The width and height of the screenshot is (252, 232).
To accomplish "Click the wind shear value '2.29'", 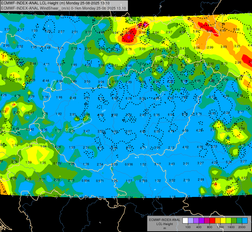I will click(x=31, y=96).
